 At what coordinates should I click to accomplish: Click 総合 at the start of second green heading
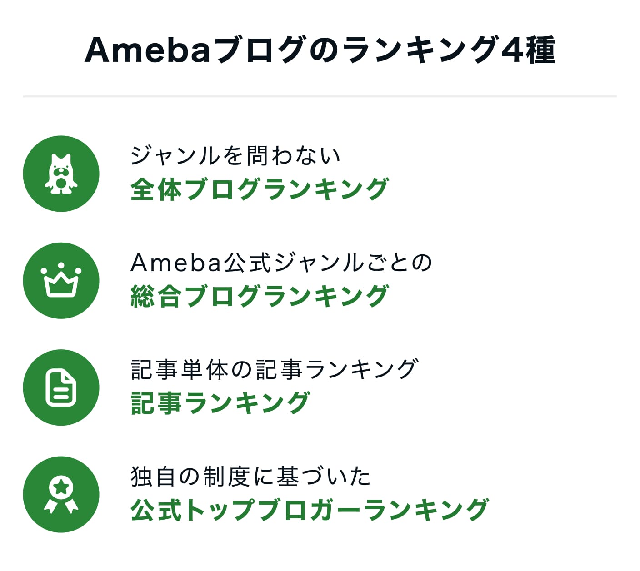click(x=156, y=296)
